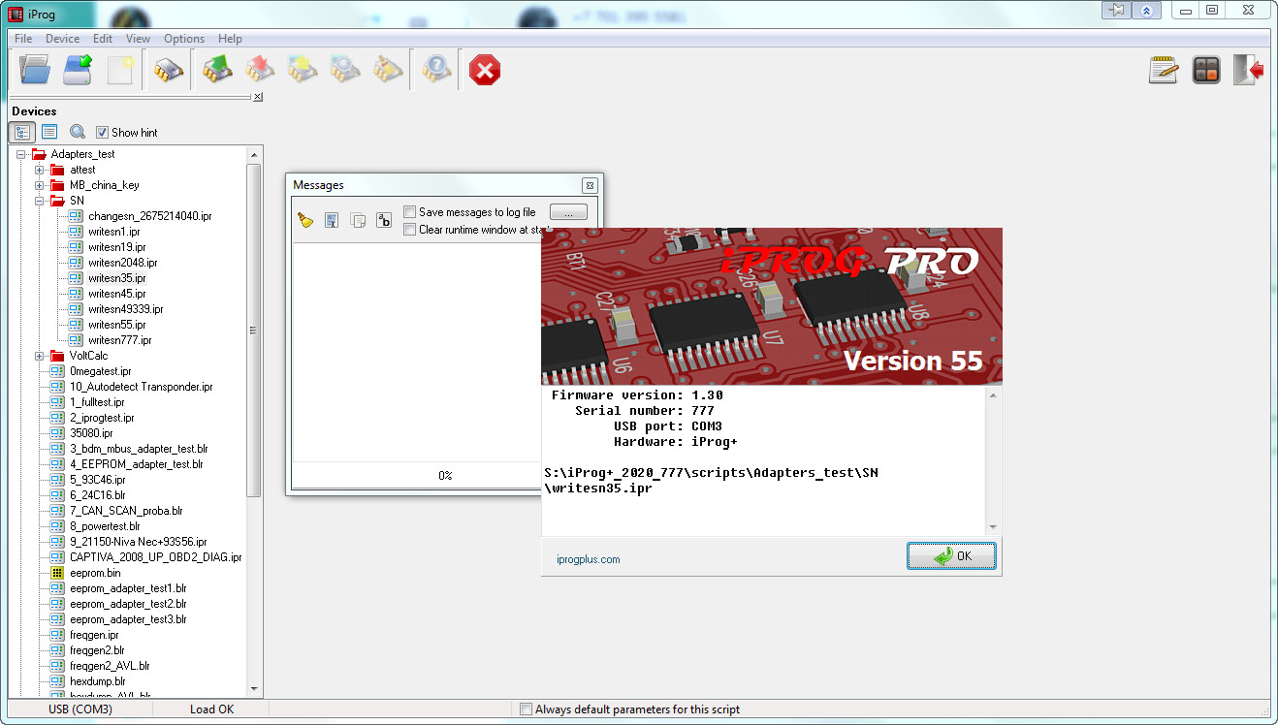The width and height of the screenshot is (1278, 725).
Task: Collapse the SN folder node
Action: [40, 201]
